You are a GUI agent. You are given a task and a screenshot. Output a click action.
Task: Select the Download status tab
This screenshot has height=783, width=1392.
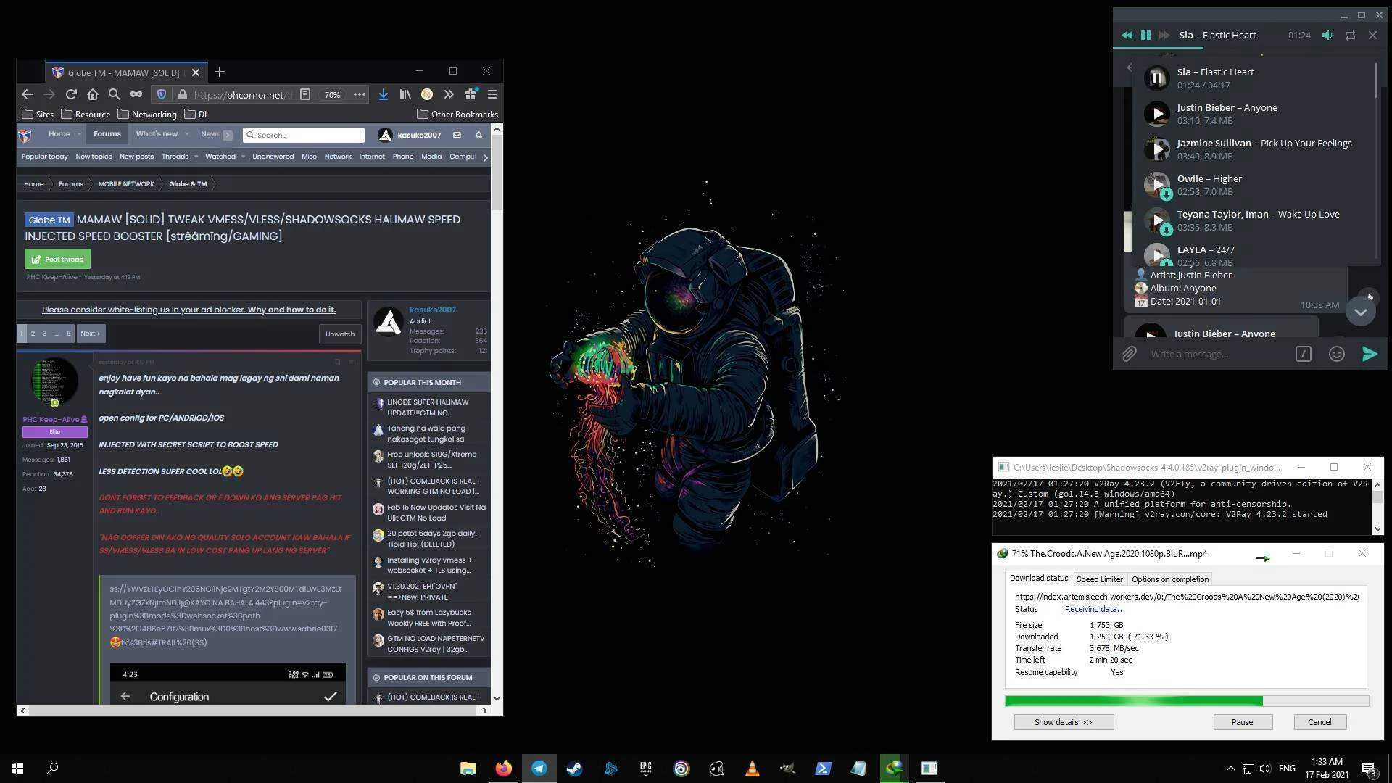click(x=1038, y=579)
